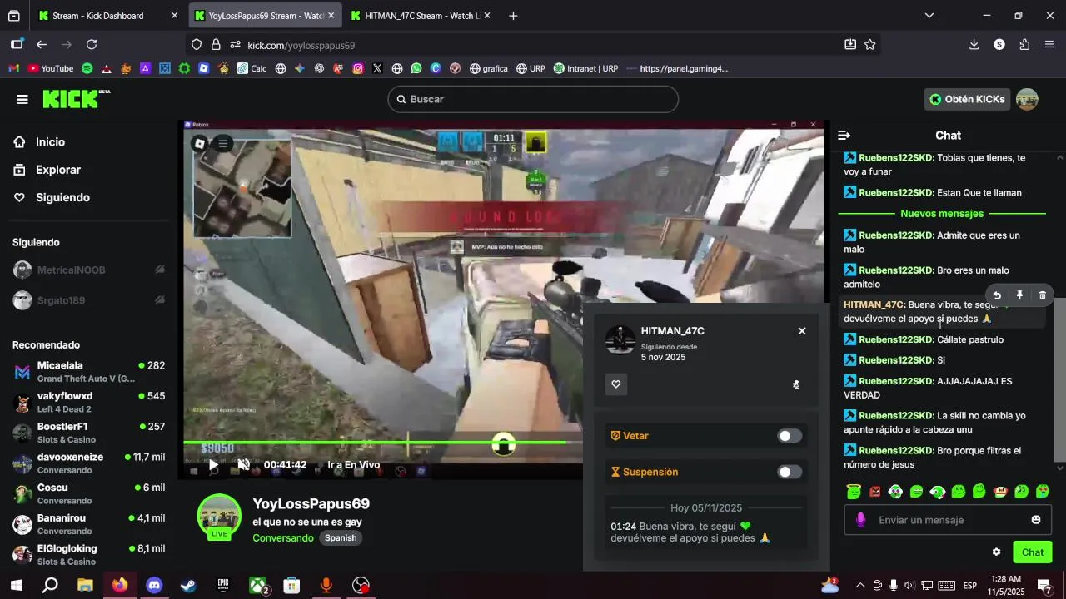1066x599 pixels.
Task: Jump to Nuevos mensajes divider
Action: click(942, 214)
